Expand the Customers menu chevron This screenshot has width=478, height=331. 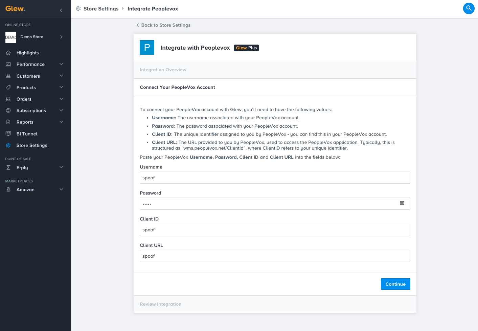tap(61, 76)
